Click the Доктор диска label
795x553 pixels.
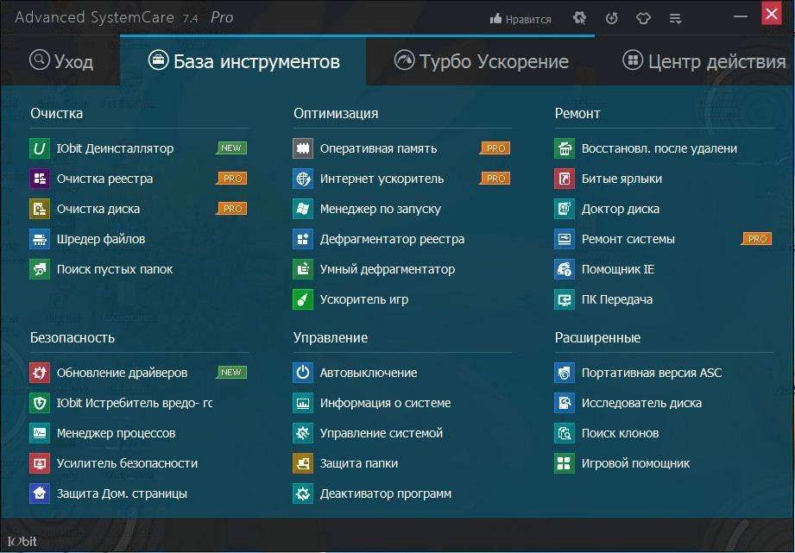point(620,209)
